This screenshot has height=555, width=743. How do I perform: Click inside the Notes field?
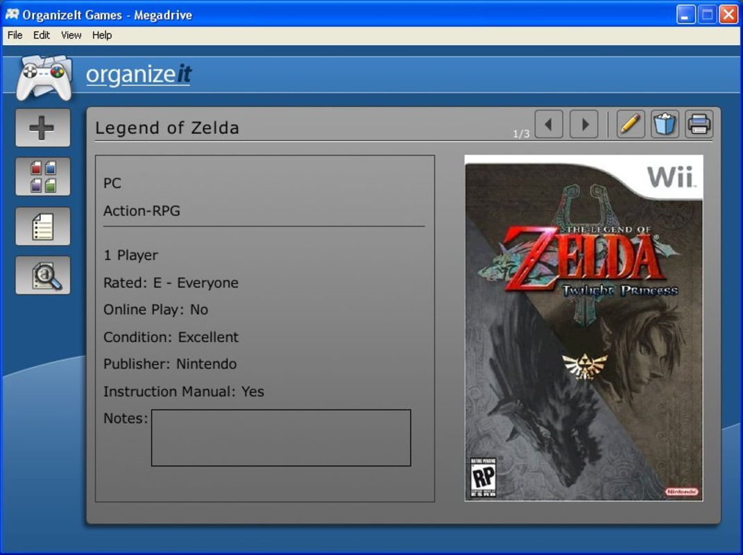pyautogui.click(x=279, y=437)
